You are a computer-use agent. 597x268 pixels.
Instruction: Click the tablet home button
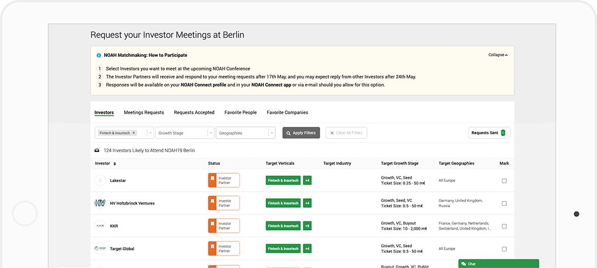coord(25,214)
